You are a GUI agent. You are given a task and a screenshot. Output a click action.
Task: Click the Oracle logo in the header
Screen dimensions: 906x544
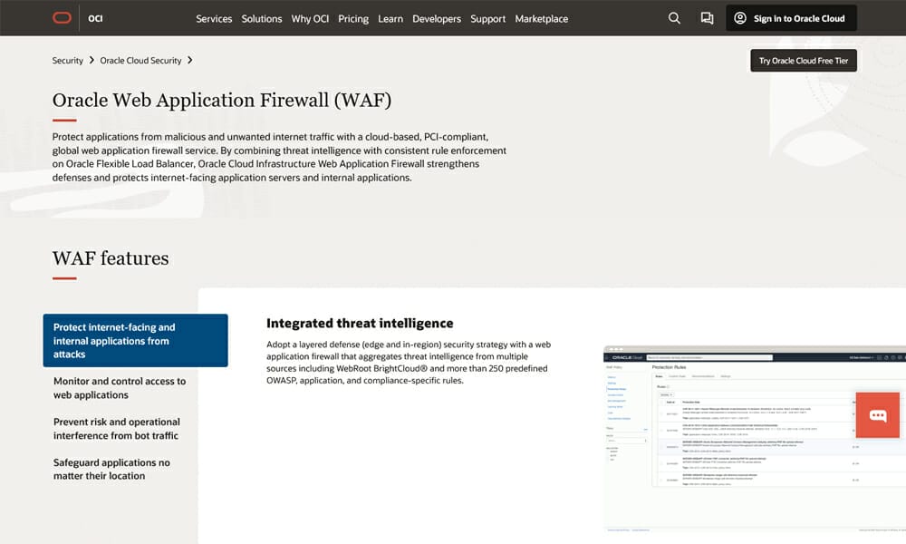62,16
